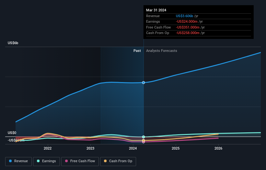The width and height of the screenshot is (266, 170).
Task: Toggle the Free Cash Flow legend button
Action: pyautogui.click(x=80, y=161)
